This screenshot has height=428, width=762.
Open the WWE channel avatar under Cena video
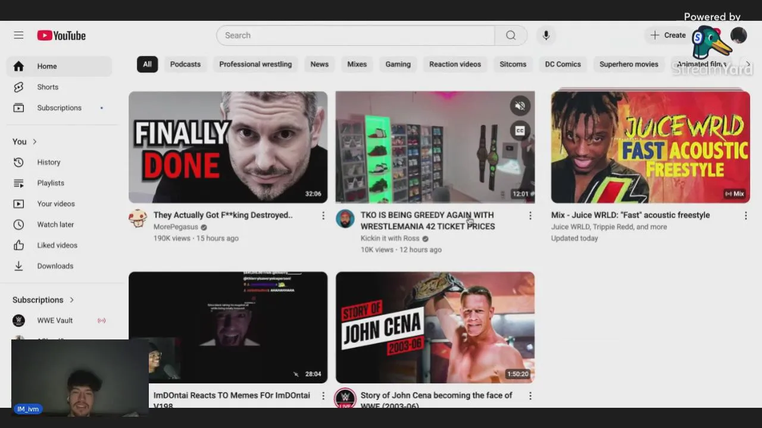pyautogui.click(x=345, y=398)
